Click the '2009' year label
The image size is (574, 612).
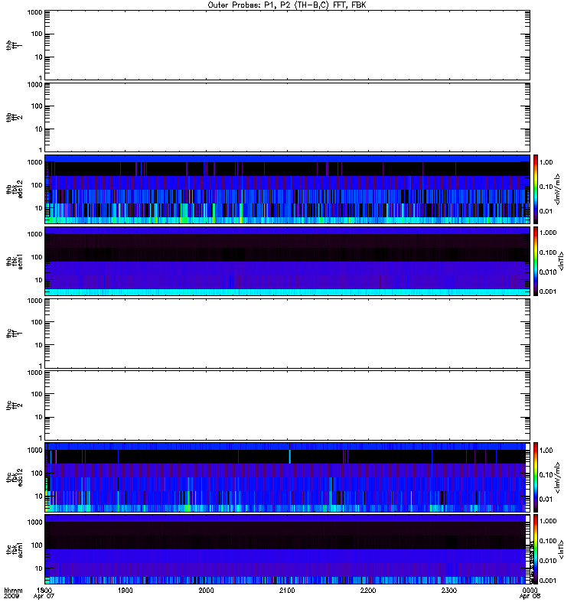10,597
